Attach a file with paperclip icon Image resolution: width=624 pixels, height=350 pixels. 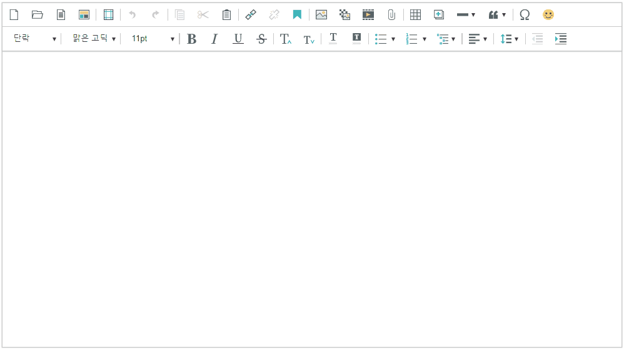(391, 14)
